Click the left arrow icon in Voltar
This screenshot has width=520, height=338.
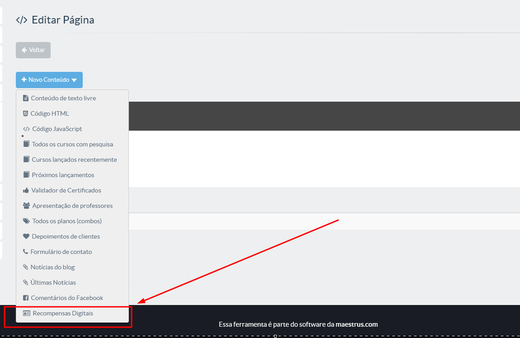(24, 50)
